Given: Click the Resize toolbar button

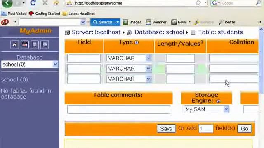Looking at the screenshot, I should click(227, 22).
